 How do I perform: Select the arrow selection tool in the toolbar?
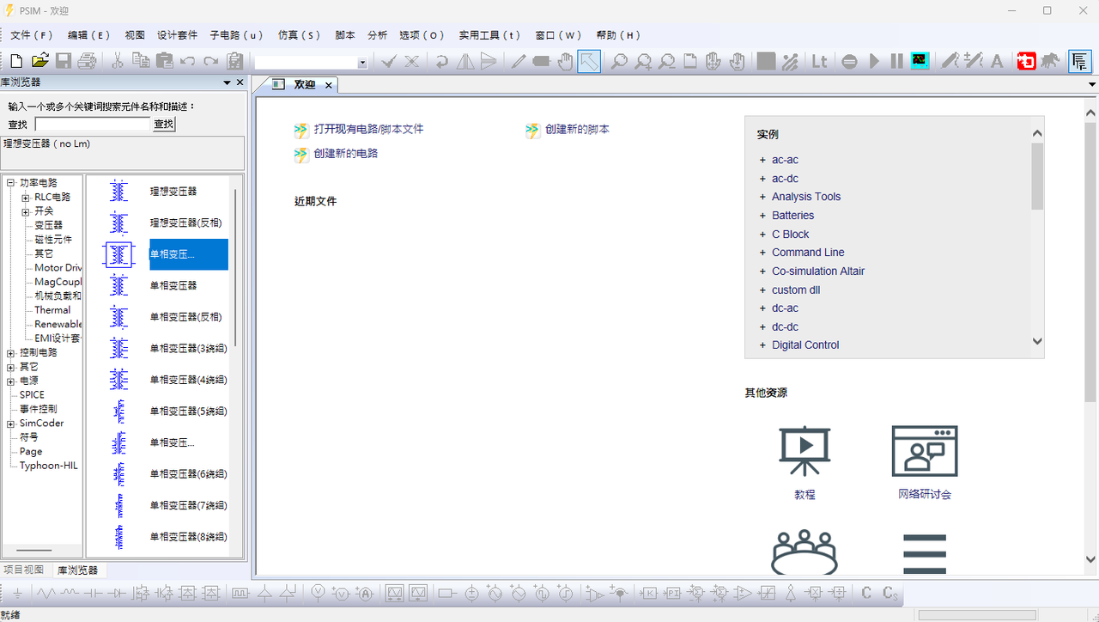tap(589, 61)
